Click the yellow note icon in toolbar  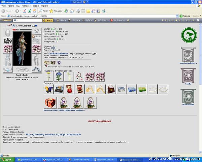tap(88, 11)
